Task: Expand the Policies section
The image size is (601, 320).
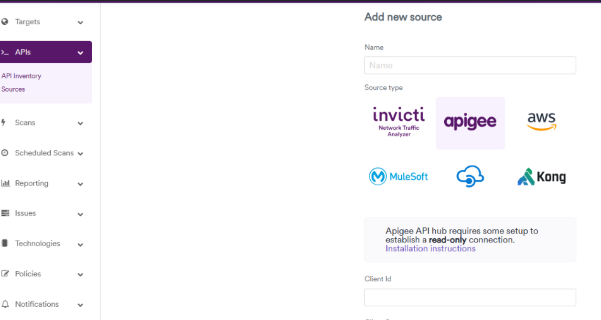Action: (x=80, y=274)
